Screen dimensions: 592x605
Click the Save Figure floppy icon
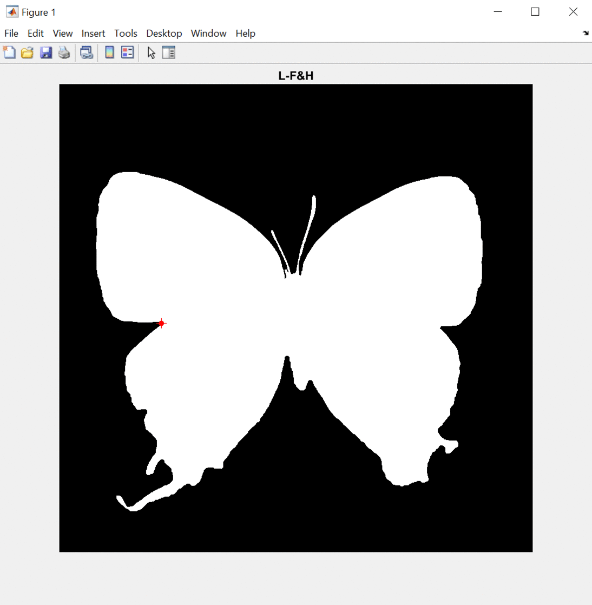tap(46, 52)
